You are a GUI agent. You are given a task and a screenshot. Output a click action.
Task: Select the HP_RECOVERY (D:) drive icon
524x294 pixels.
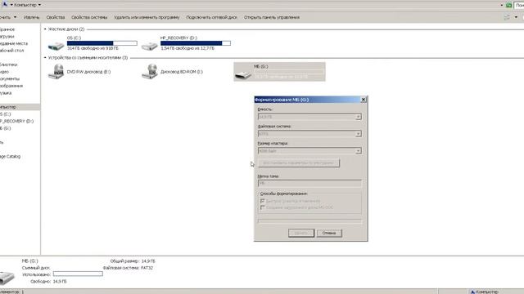click(x=149, y=45)
